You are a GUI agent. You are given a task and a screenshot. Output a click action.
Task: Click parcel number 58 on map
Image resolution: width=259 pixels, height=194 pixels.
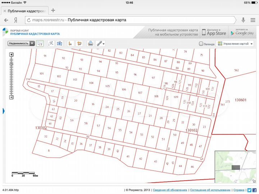(x=86, y=123)
